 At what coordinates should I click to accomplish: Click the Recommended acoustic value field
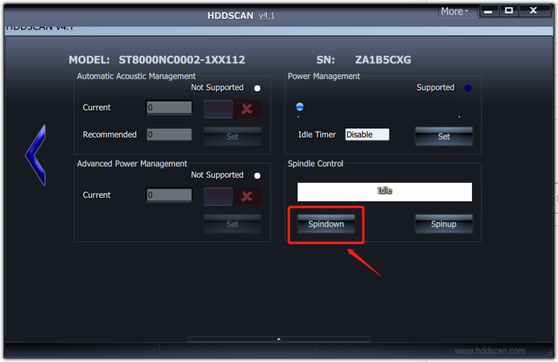coord(169,134)
